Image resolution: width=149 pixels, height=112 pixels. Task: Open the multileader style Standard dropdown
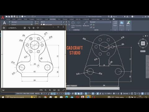pyautogui.click(x=101, y=22)
